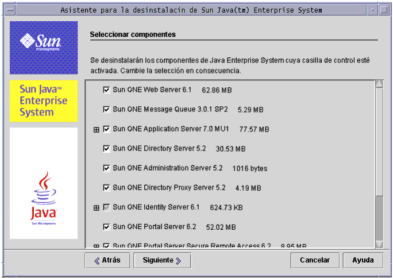This screenshot has height=278, width=393.
Task: Select Sun ONE Directory Proxy Server 5.2 label
Action: [169, 188]
